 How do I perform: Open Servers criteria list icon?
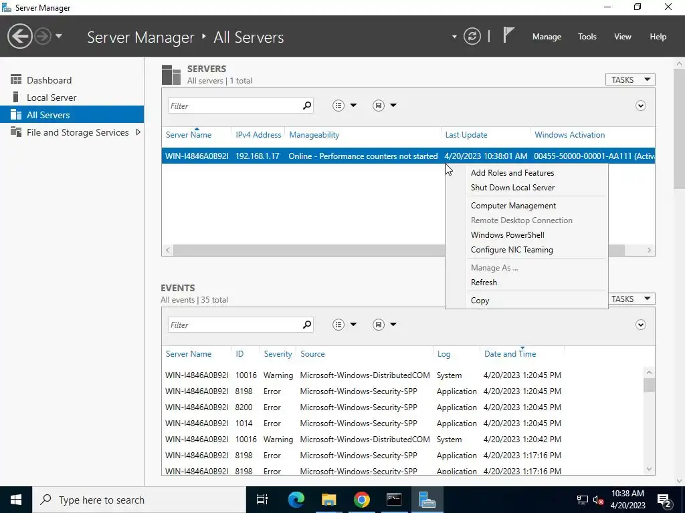click(338, 106)
